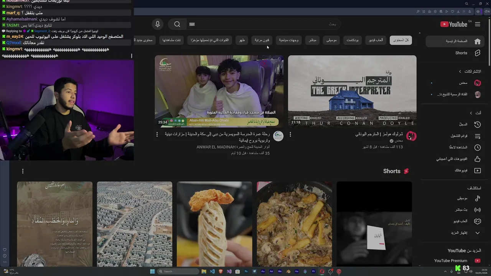Open Windows Start menu
Image resolution: width=491 pixels, height=276 pixels.
tap(152, 271)
